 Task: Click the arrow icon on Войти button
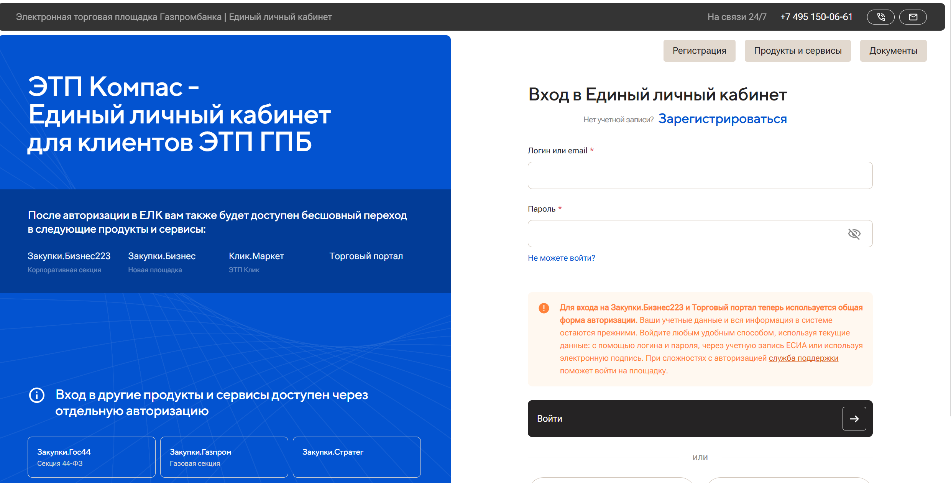854,419
